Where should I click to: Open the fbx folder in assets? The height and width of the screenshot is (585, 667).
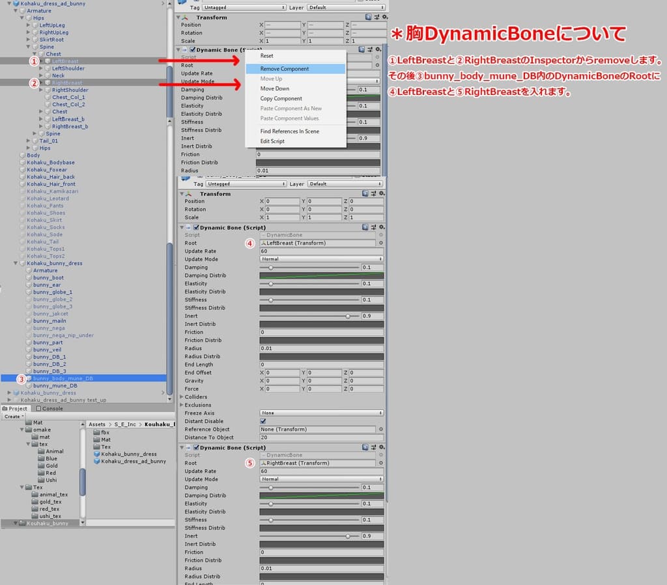101,432
